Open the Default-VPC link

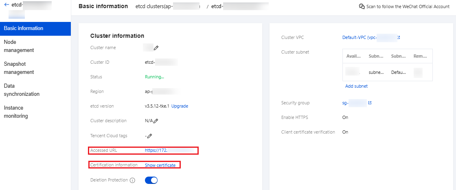[354, 38]
